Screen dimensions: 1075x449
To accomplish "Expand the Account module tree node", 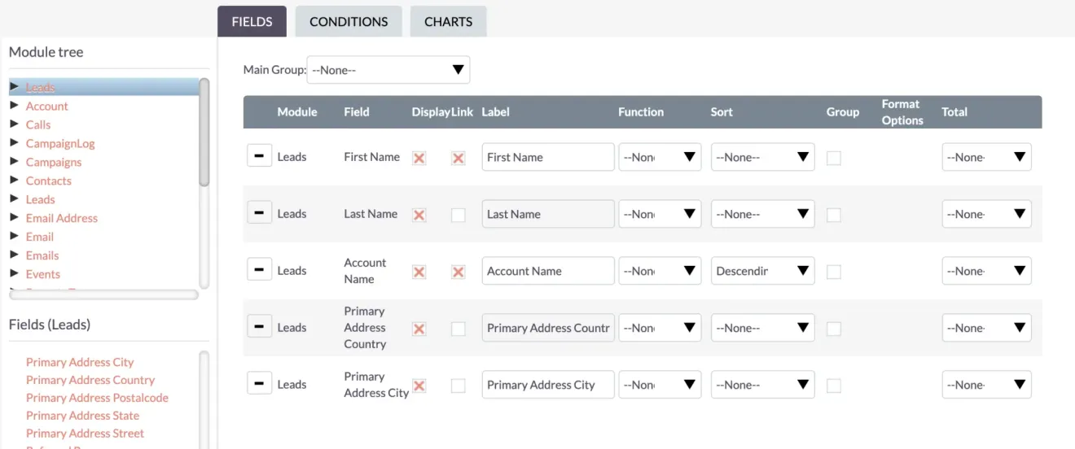I will (15, 106).
